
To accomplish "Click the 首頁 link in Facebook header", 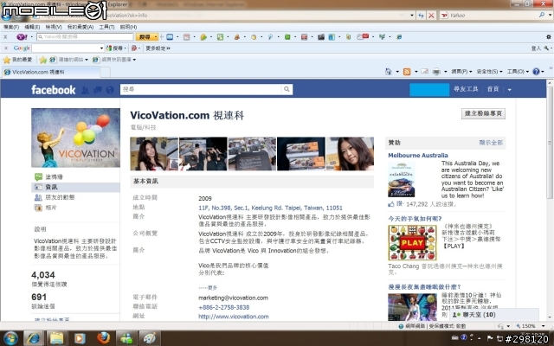I will 493,89.
